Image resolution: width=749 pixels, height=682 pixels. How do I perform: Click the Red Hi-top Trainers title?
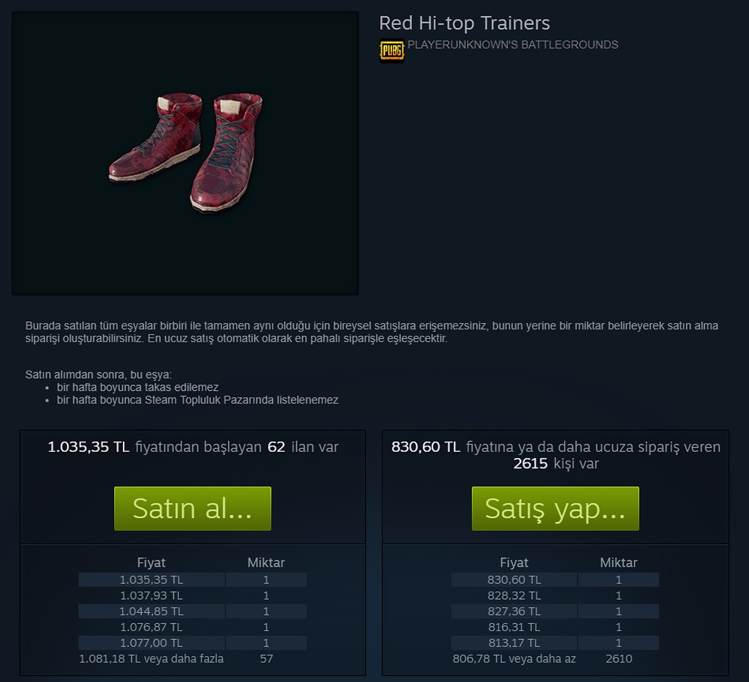(x=464, y=24)
